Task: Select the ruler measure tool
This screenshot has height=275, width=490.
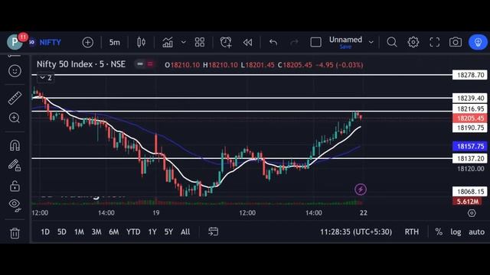Action: coord(15,99)
